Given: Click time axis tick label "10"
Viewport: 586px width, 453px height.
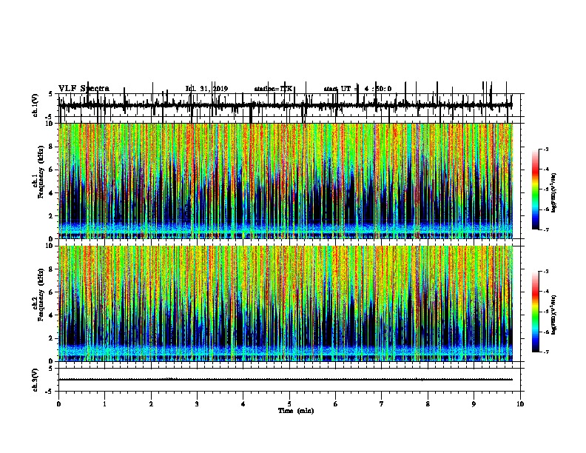Looking at the screenshot, I should click(520, 404).
